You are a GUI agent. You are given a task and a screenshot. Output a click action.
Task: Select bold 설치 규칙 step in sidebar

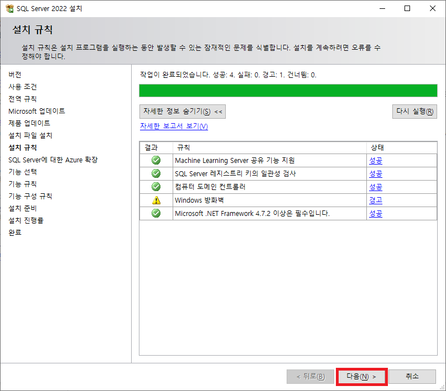click(x=23, y=147)
